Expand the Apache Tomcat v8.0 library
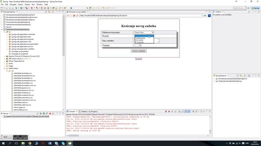 (4, 56)
